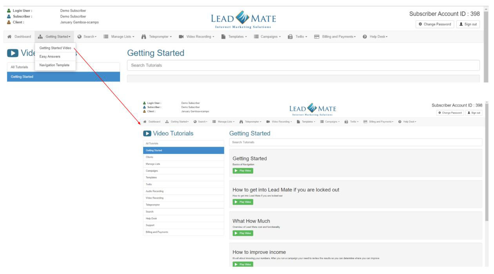Click the large Search Tutorials input field
Viewport: 494px width, 274px height.
[303, 65]
